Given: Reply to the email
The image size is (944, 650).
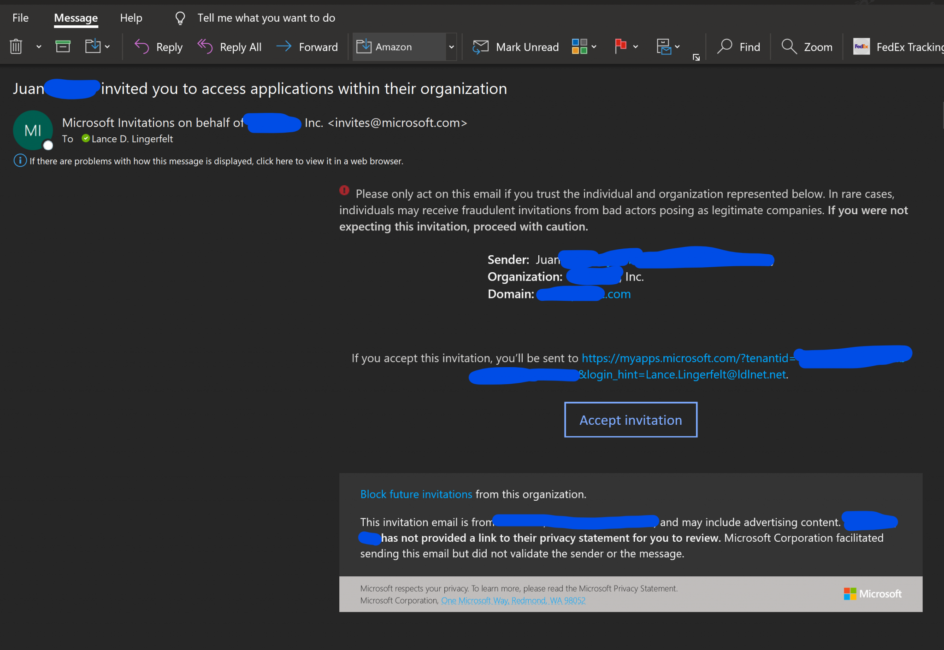Looking at the screenshot, I should 158,47.
